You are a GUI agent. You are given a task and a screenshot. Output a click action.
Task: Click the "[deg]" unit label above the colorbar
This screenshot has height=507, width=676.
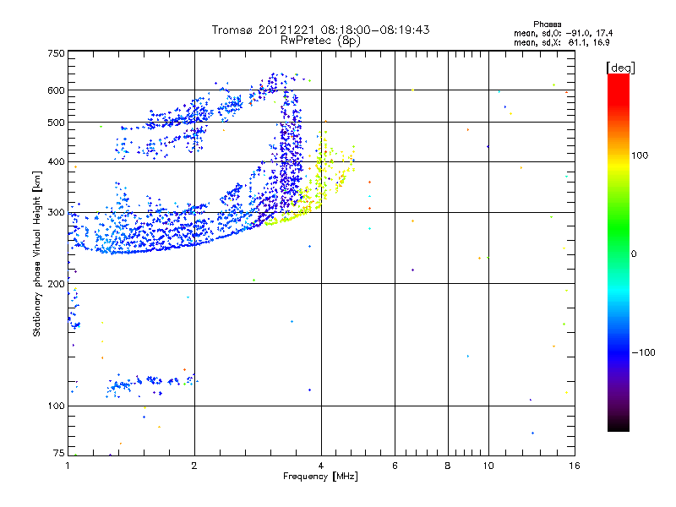coord(620,68)
